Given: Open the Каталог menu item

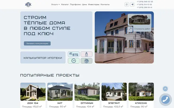Looking at the screenshot, I should (x=65, y=5).
